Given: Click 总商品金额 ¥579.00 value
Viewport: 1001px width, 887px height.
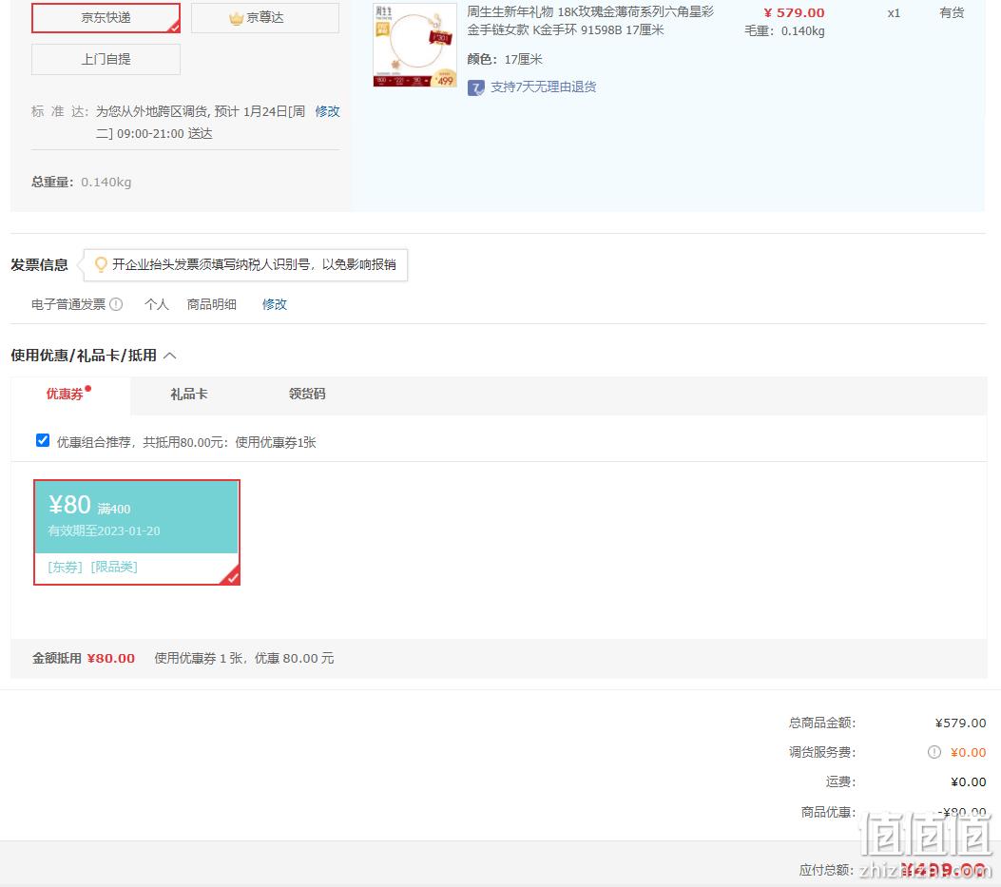Looking at the screenshot, I should point(960,723).
